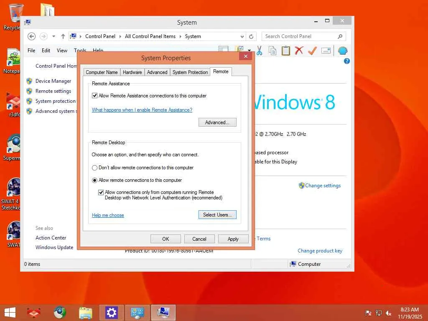Click the network tray icon

coord(379,313)
